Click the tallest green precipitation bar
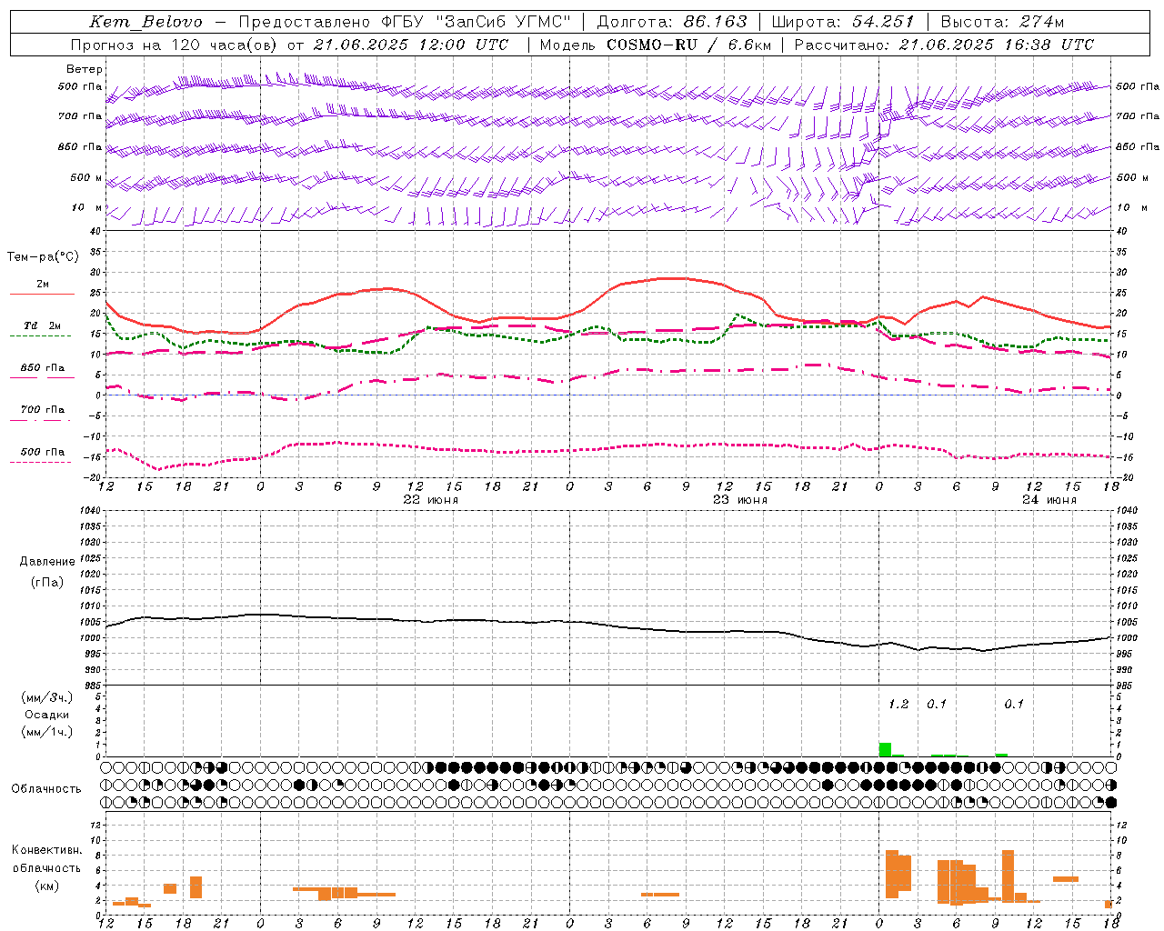1164x931 pixels. click(885, 749)
